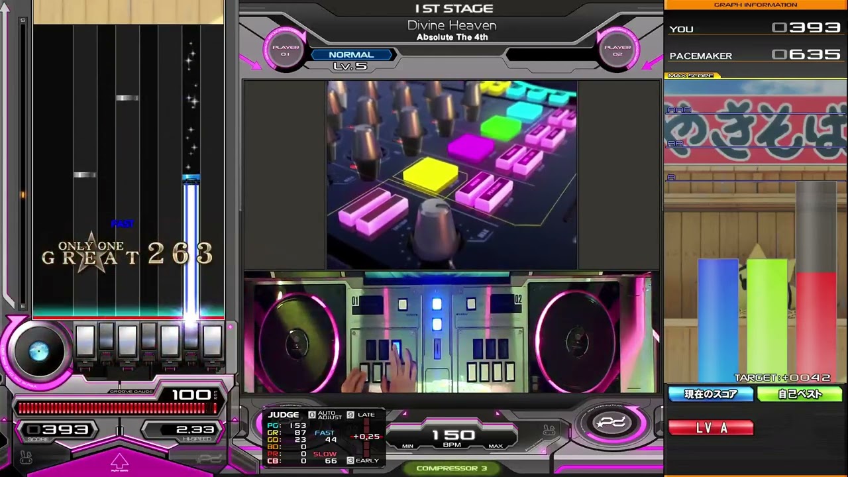Viewport: 848px width, 477px height.
Task: Click the JUDGE panel title
Action: coord(284,415)
